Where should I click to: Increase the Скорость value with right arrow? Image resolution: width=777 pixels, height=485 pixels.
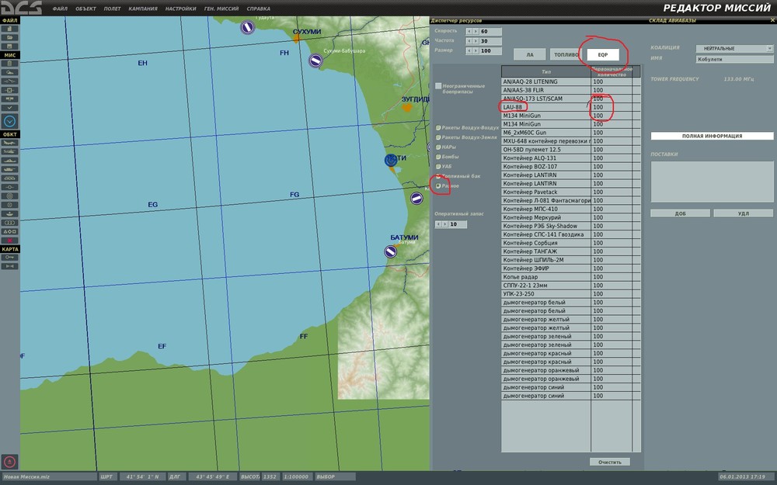(x=474, y=32)
